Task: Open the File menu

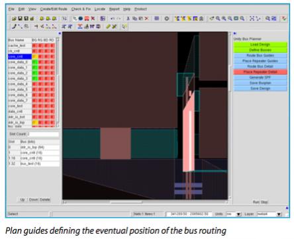Action: [x=11, y=9]
